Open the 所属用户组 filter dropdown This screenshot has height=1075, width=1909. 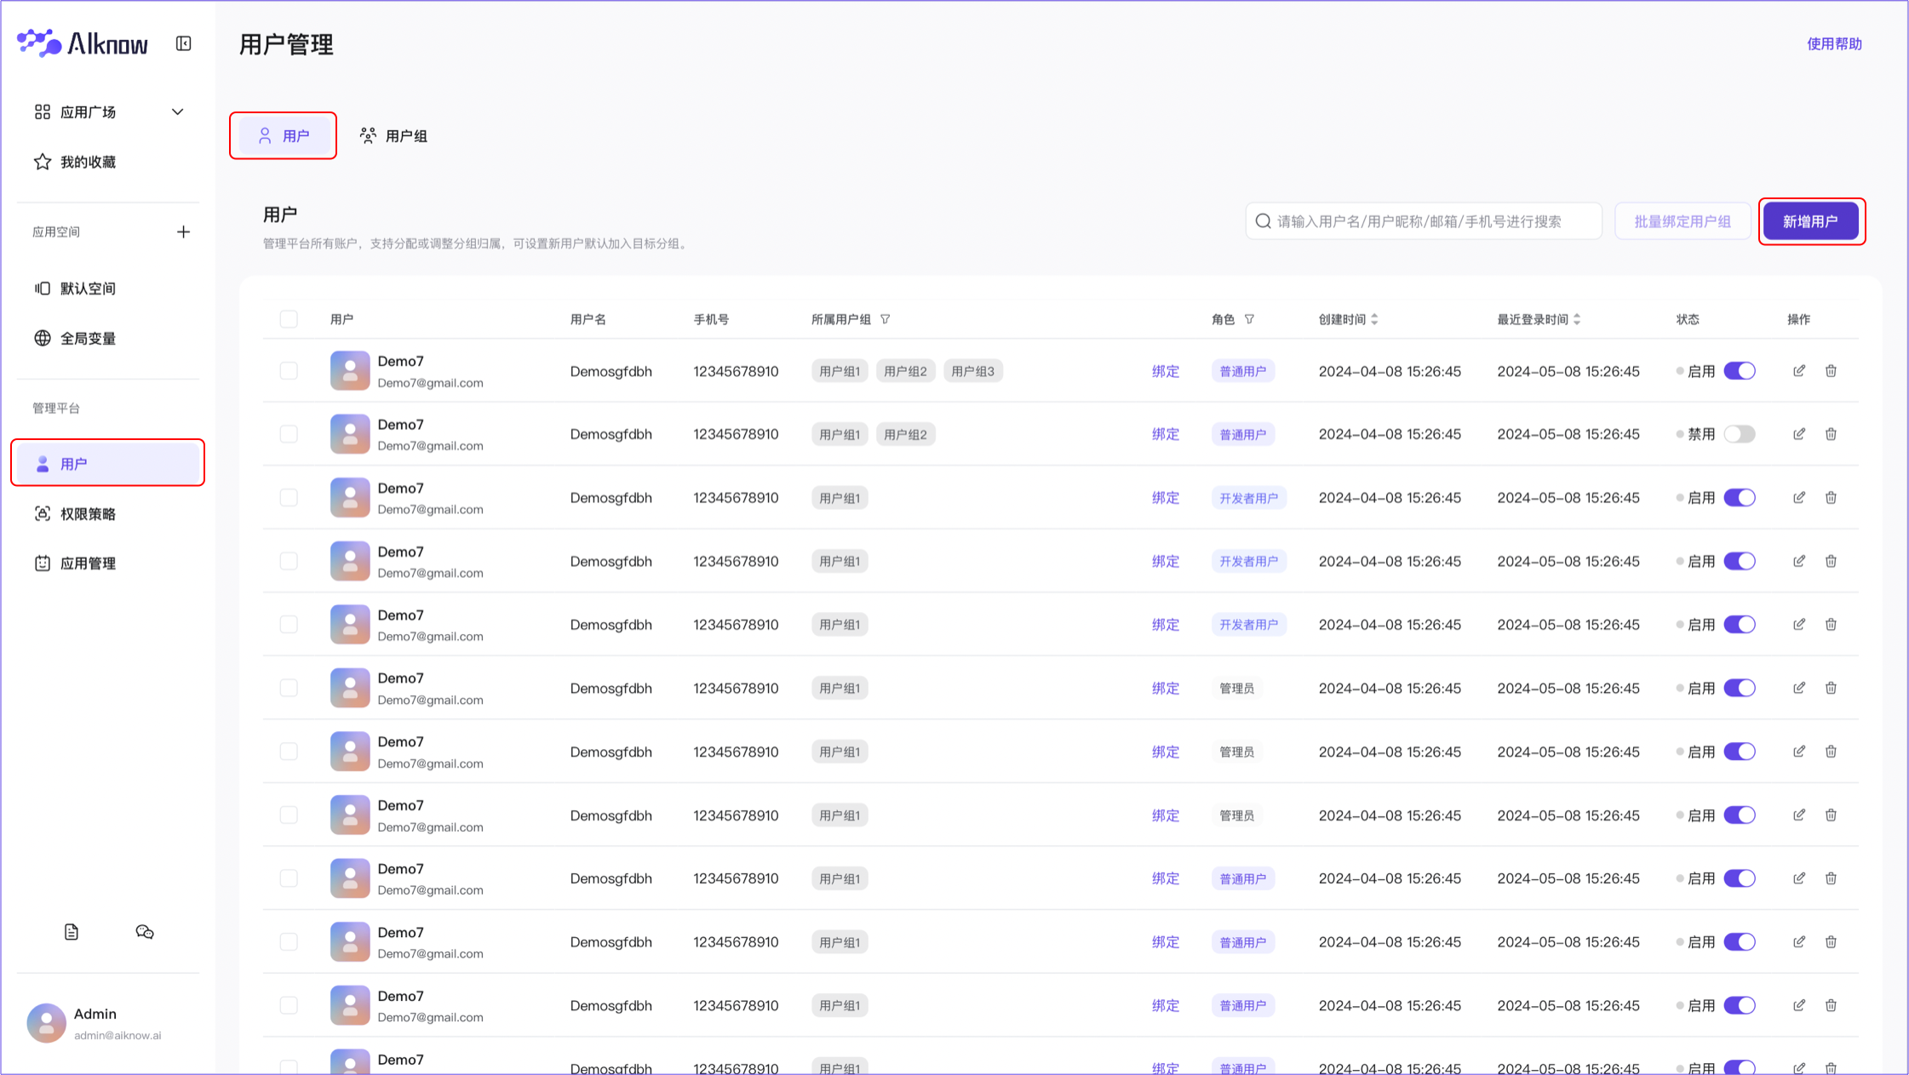(x=886, y=319)
